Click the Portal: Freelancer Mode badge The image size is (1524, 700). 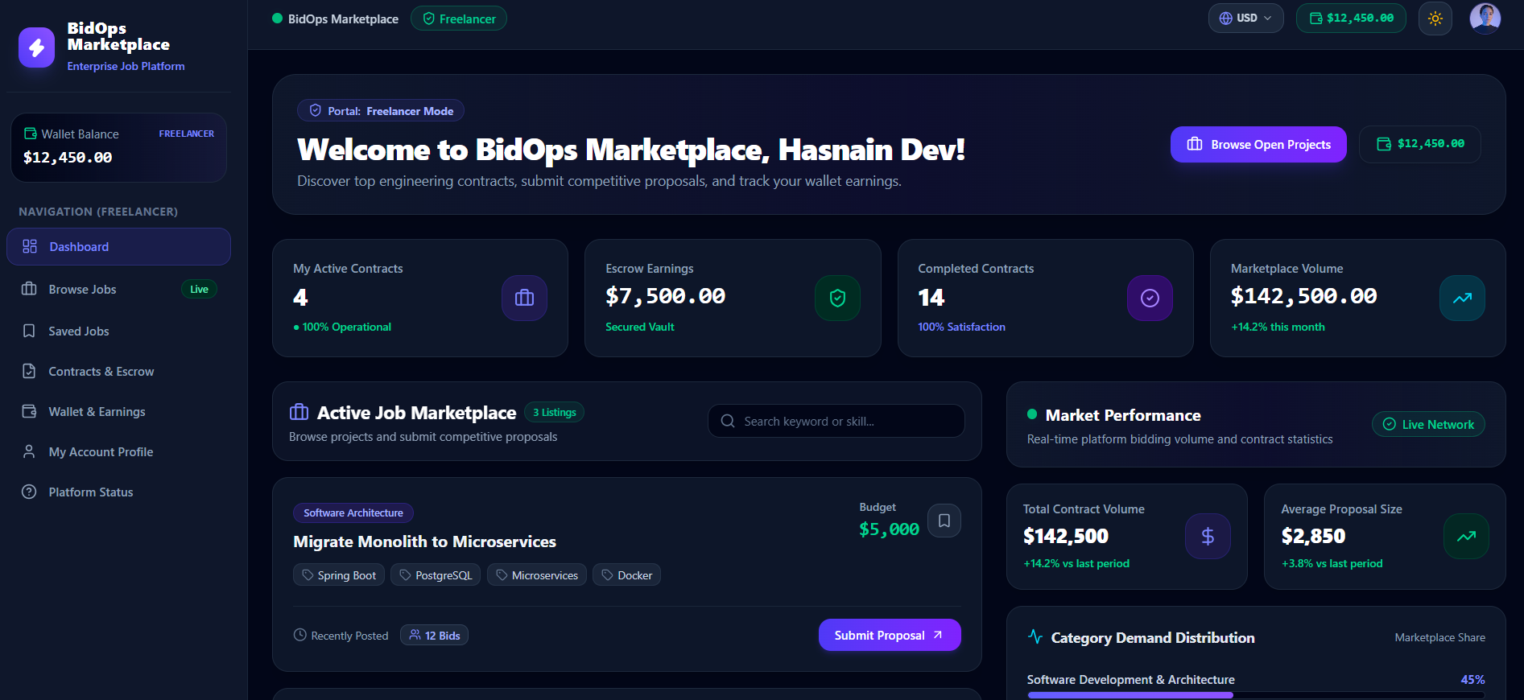click(381, 111)
